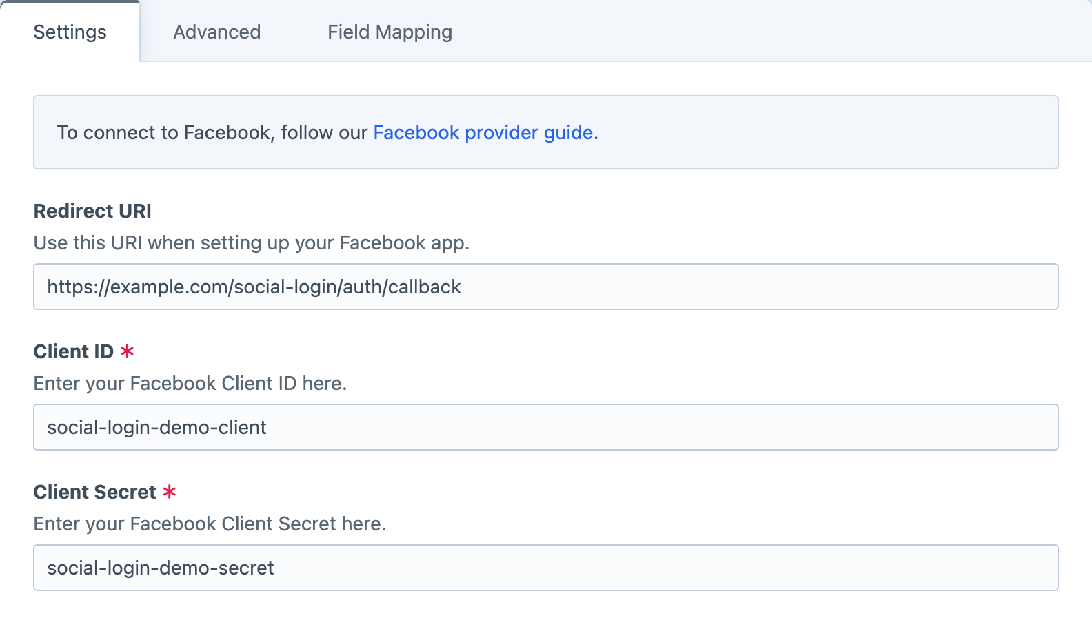Open the Field Mapping tab
Viewport: 1092px width, 620px height.
(x=390, y=32)
